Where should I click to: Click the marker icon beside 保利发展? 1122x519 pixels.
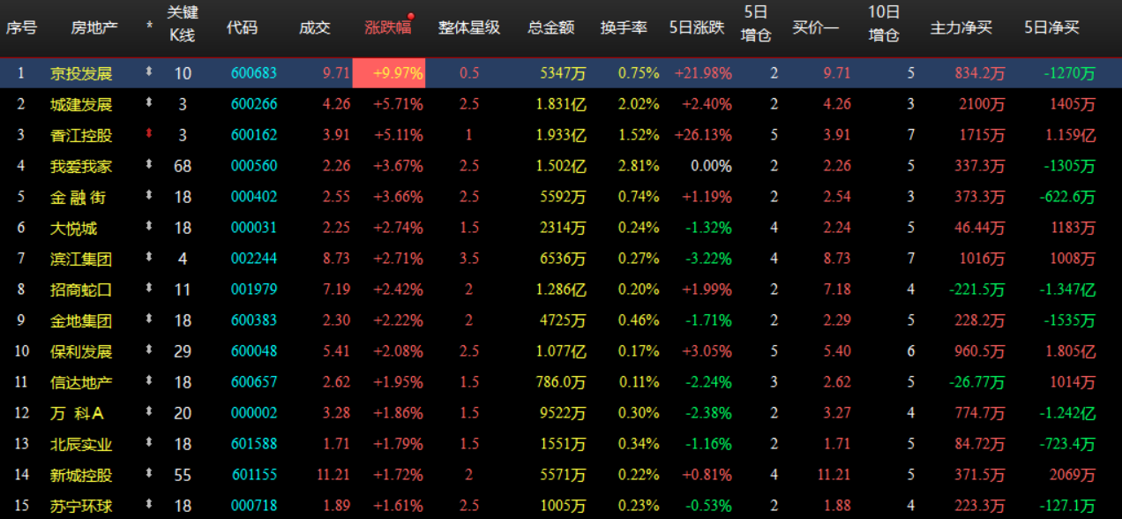(x=149, y=350)
